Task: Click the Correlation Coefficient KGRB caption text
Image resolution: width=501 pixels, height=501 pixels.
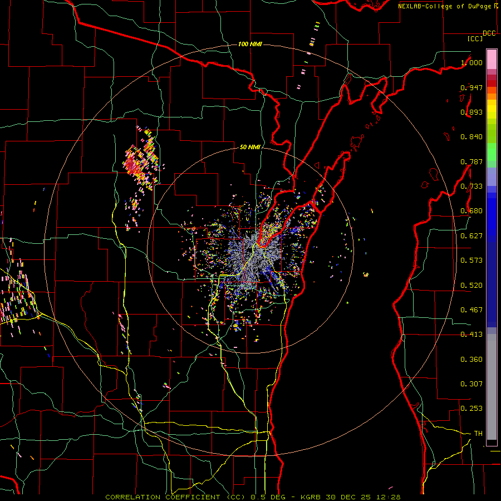Action: 253,497
